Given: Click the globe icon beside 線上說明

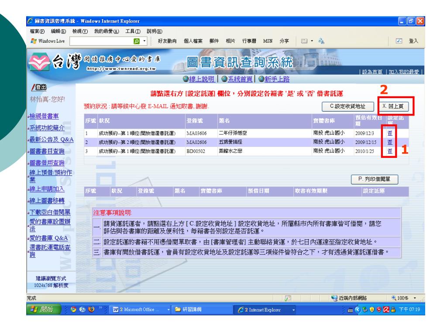Looking at the screenshot, I should pyautogui.click(x=186, y=79).
